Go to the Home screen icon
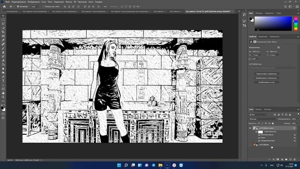The width and height of the screenshot is (300, 169). (x=4, y=7)
